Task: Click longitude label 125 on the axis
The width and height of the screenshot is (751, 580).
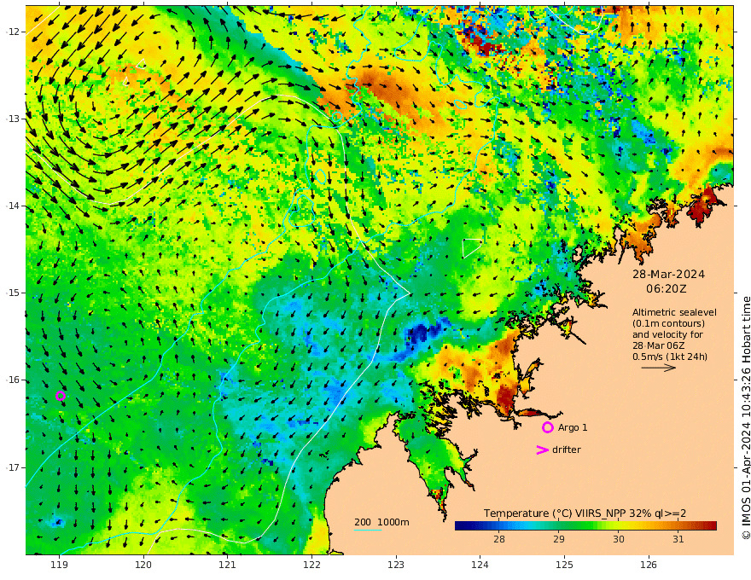Action: [564, 565]
